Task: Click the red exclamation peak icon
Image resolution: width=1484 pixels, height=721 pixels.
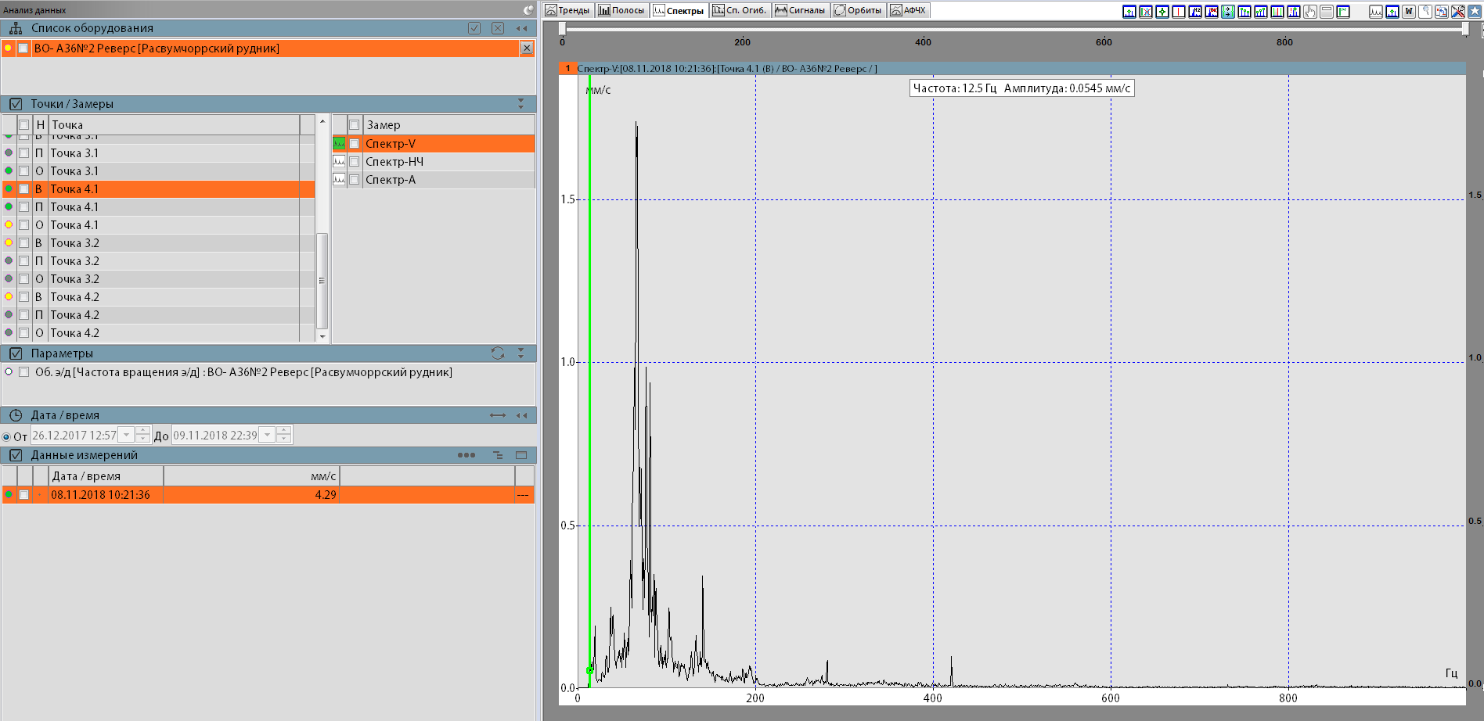Action: pyautogui.click(x=1294, y=11)
